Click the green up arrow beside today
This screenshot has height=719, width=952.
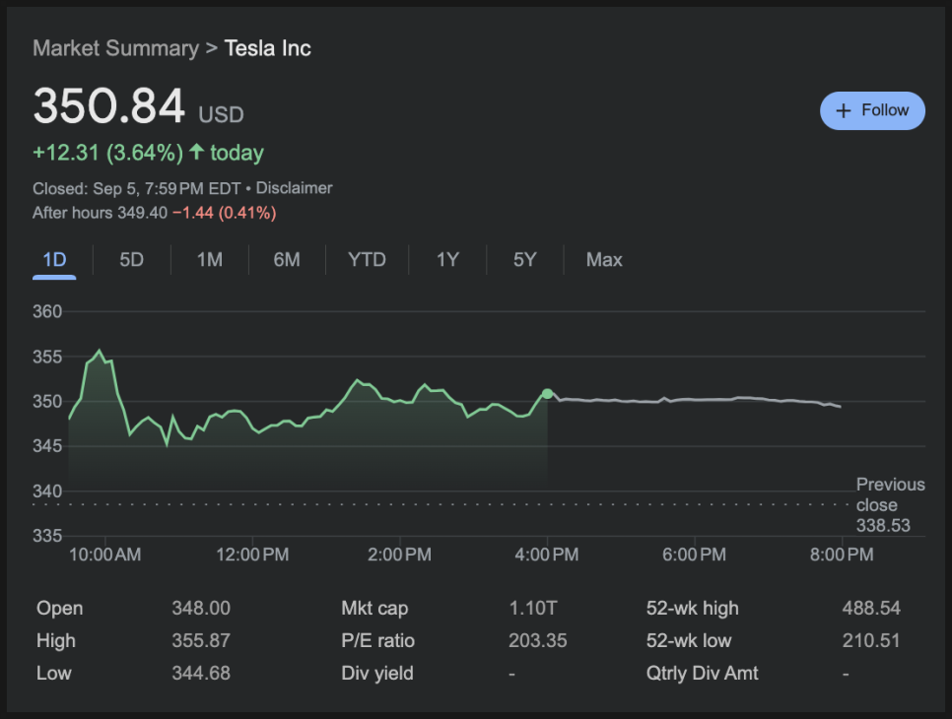(x=196, y=152)
